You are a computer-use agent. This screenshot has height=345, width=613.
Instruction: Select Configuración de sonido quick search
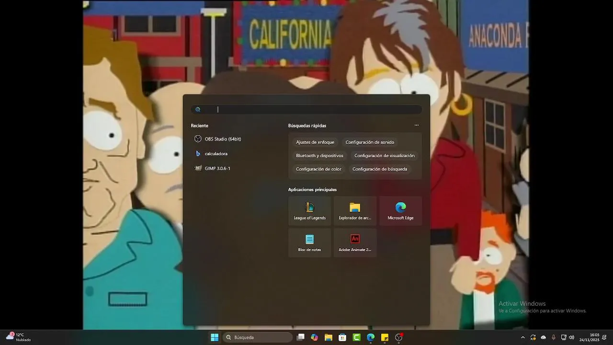370,142
